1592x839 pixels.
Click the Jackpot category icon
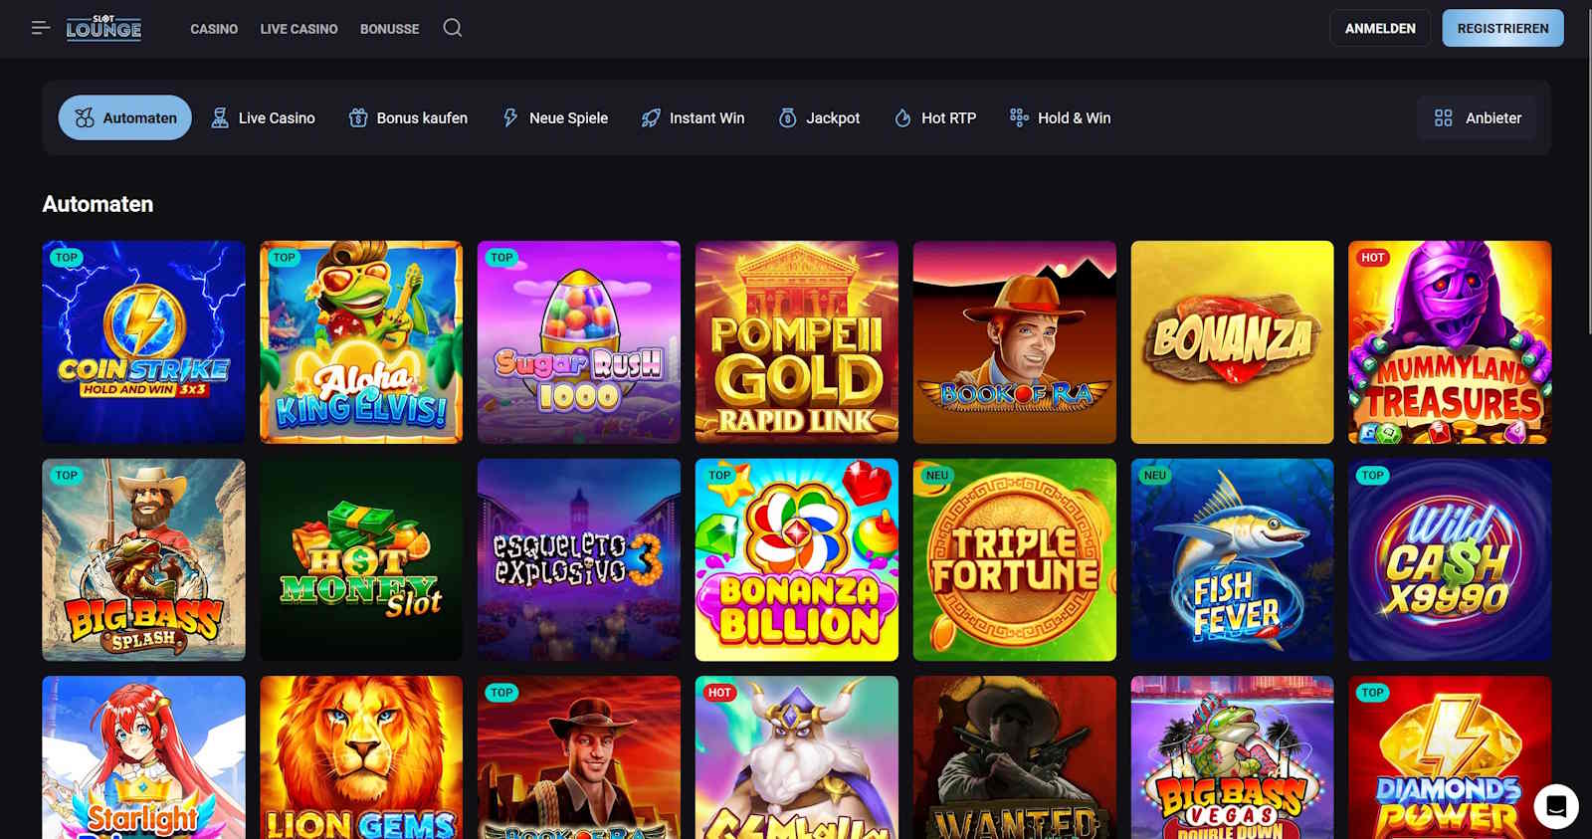pos(787,118)
